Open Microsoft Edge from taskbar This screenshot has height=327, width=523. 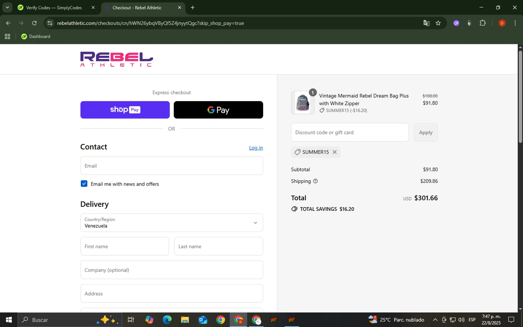(x=167, y=320)
